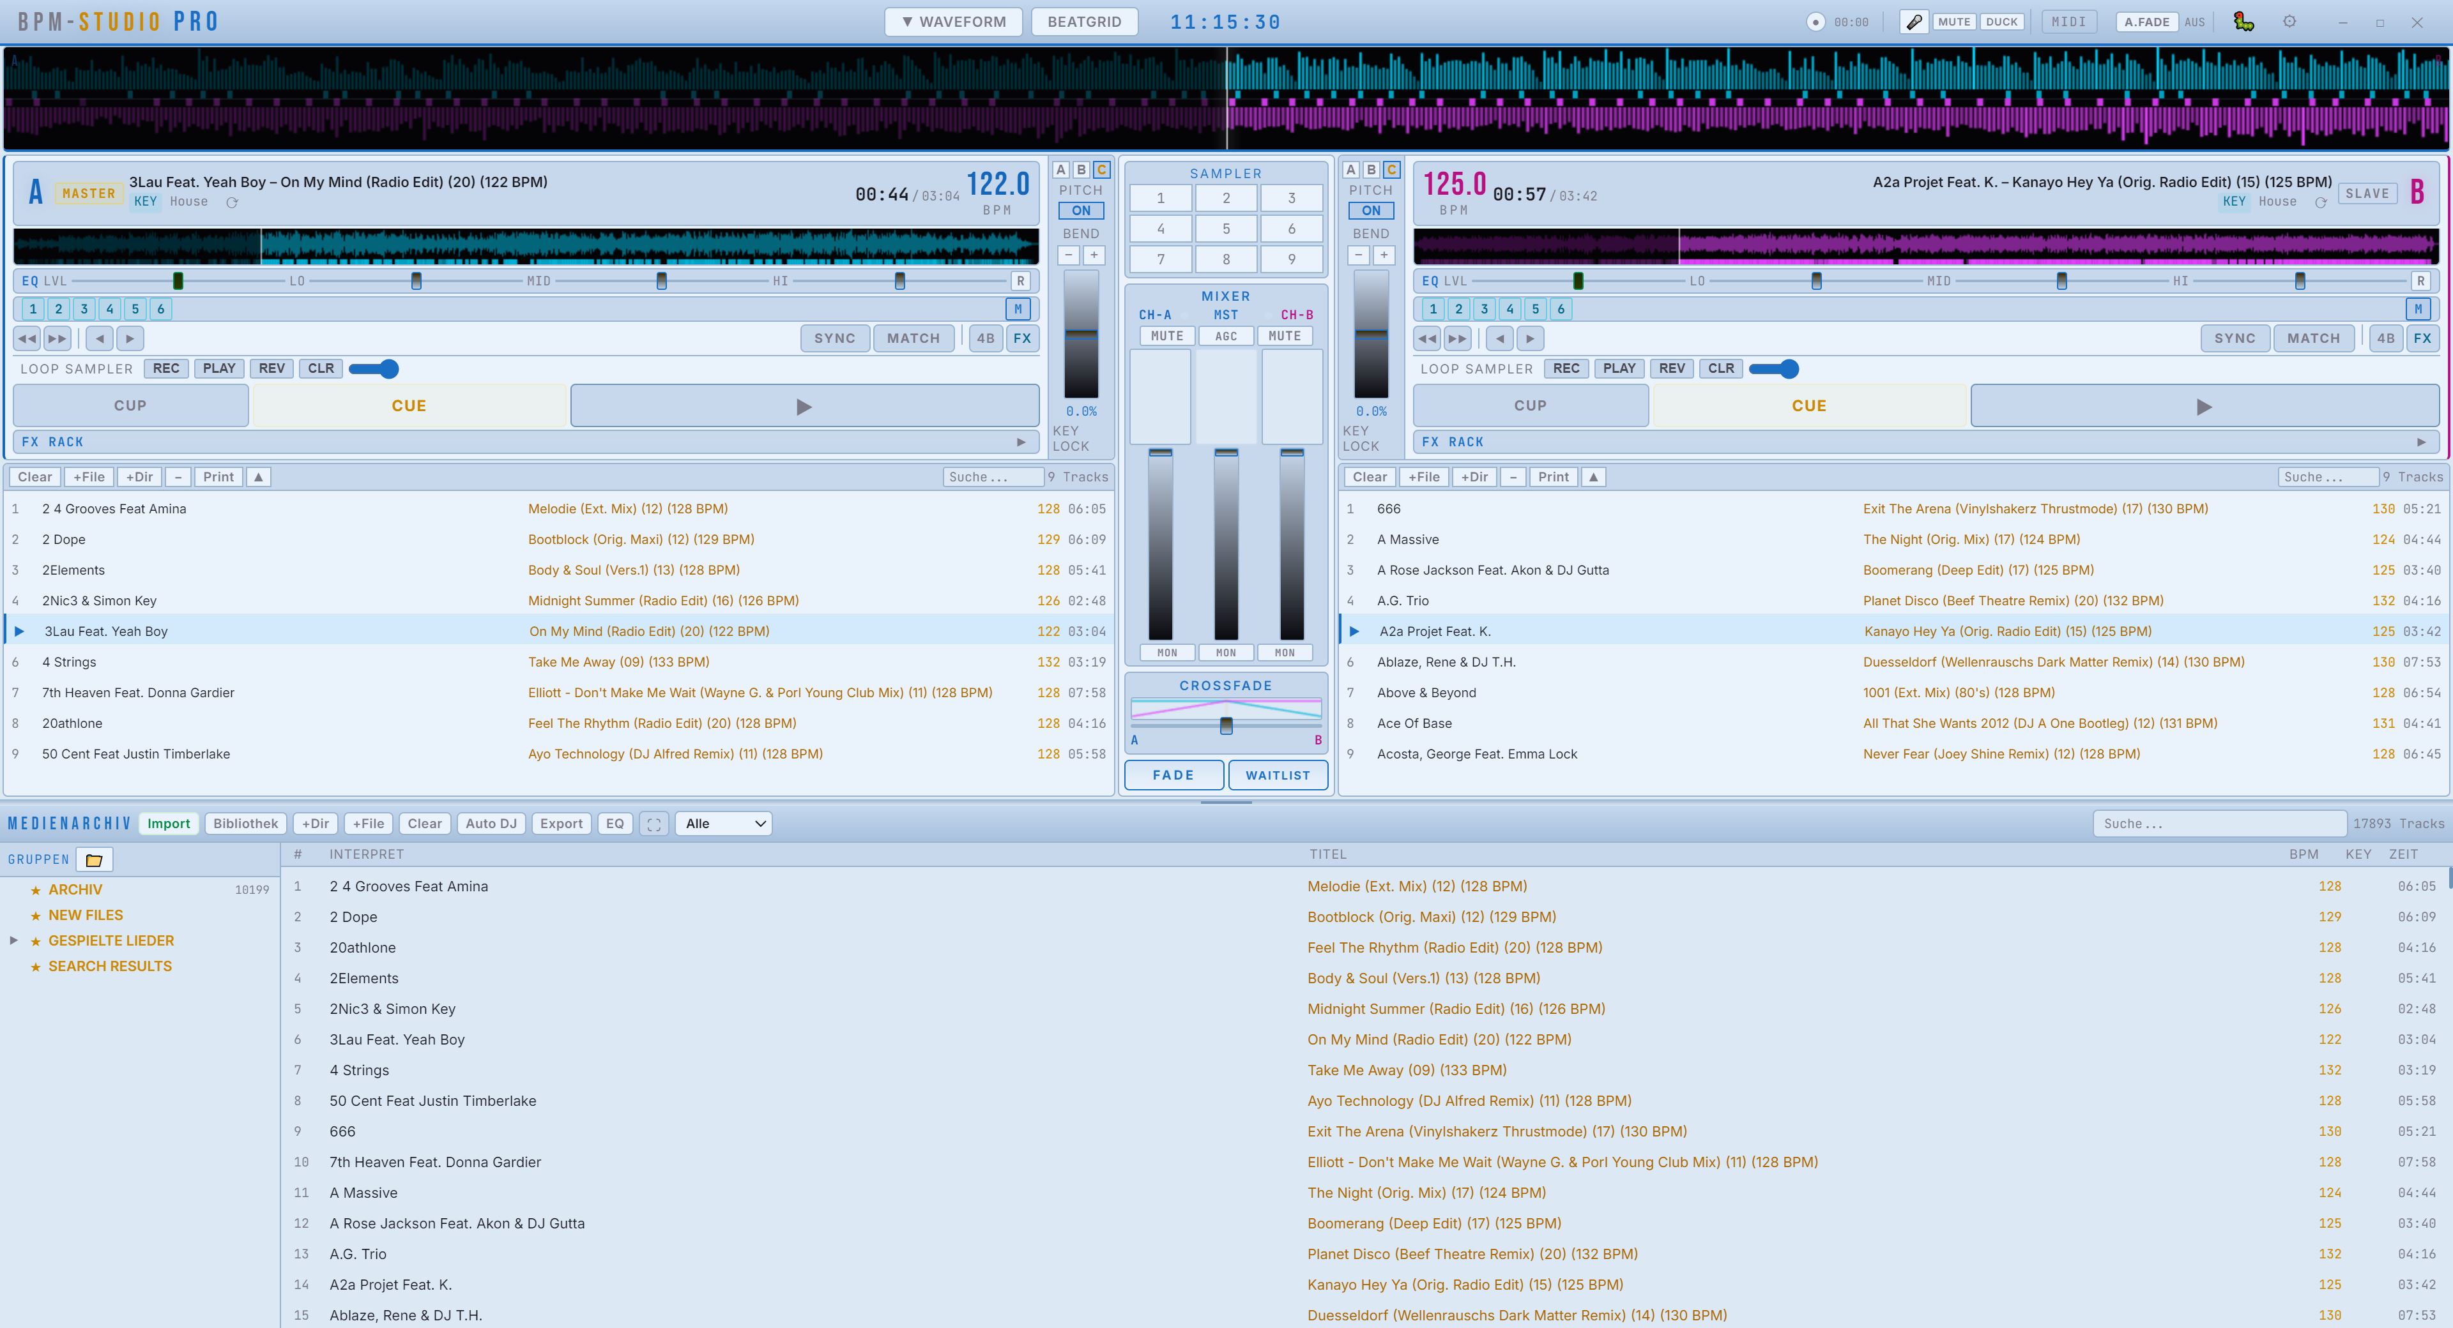Select the Bibliothek tab in Medienarchiv

point(245,824)
